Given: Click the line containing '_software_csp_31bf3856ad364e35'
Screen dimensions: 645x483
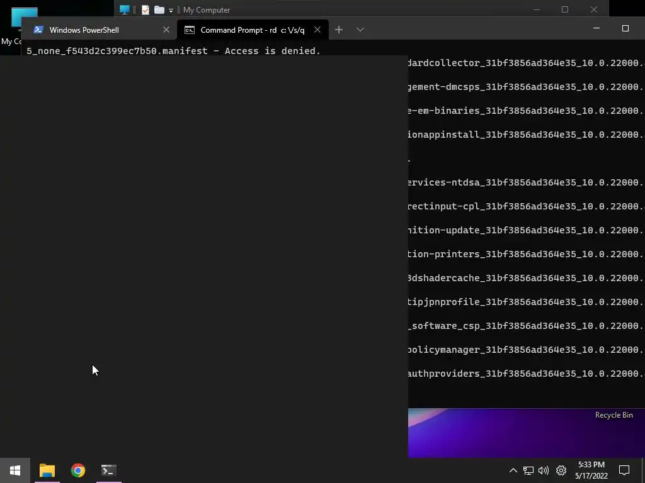Looking at the screenshot, I should coord(526,326).
